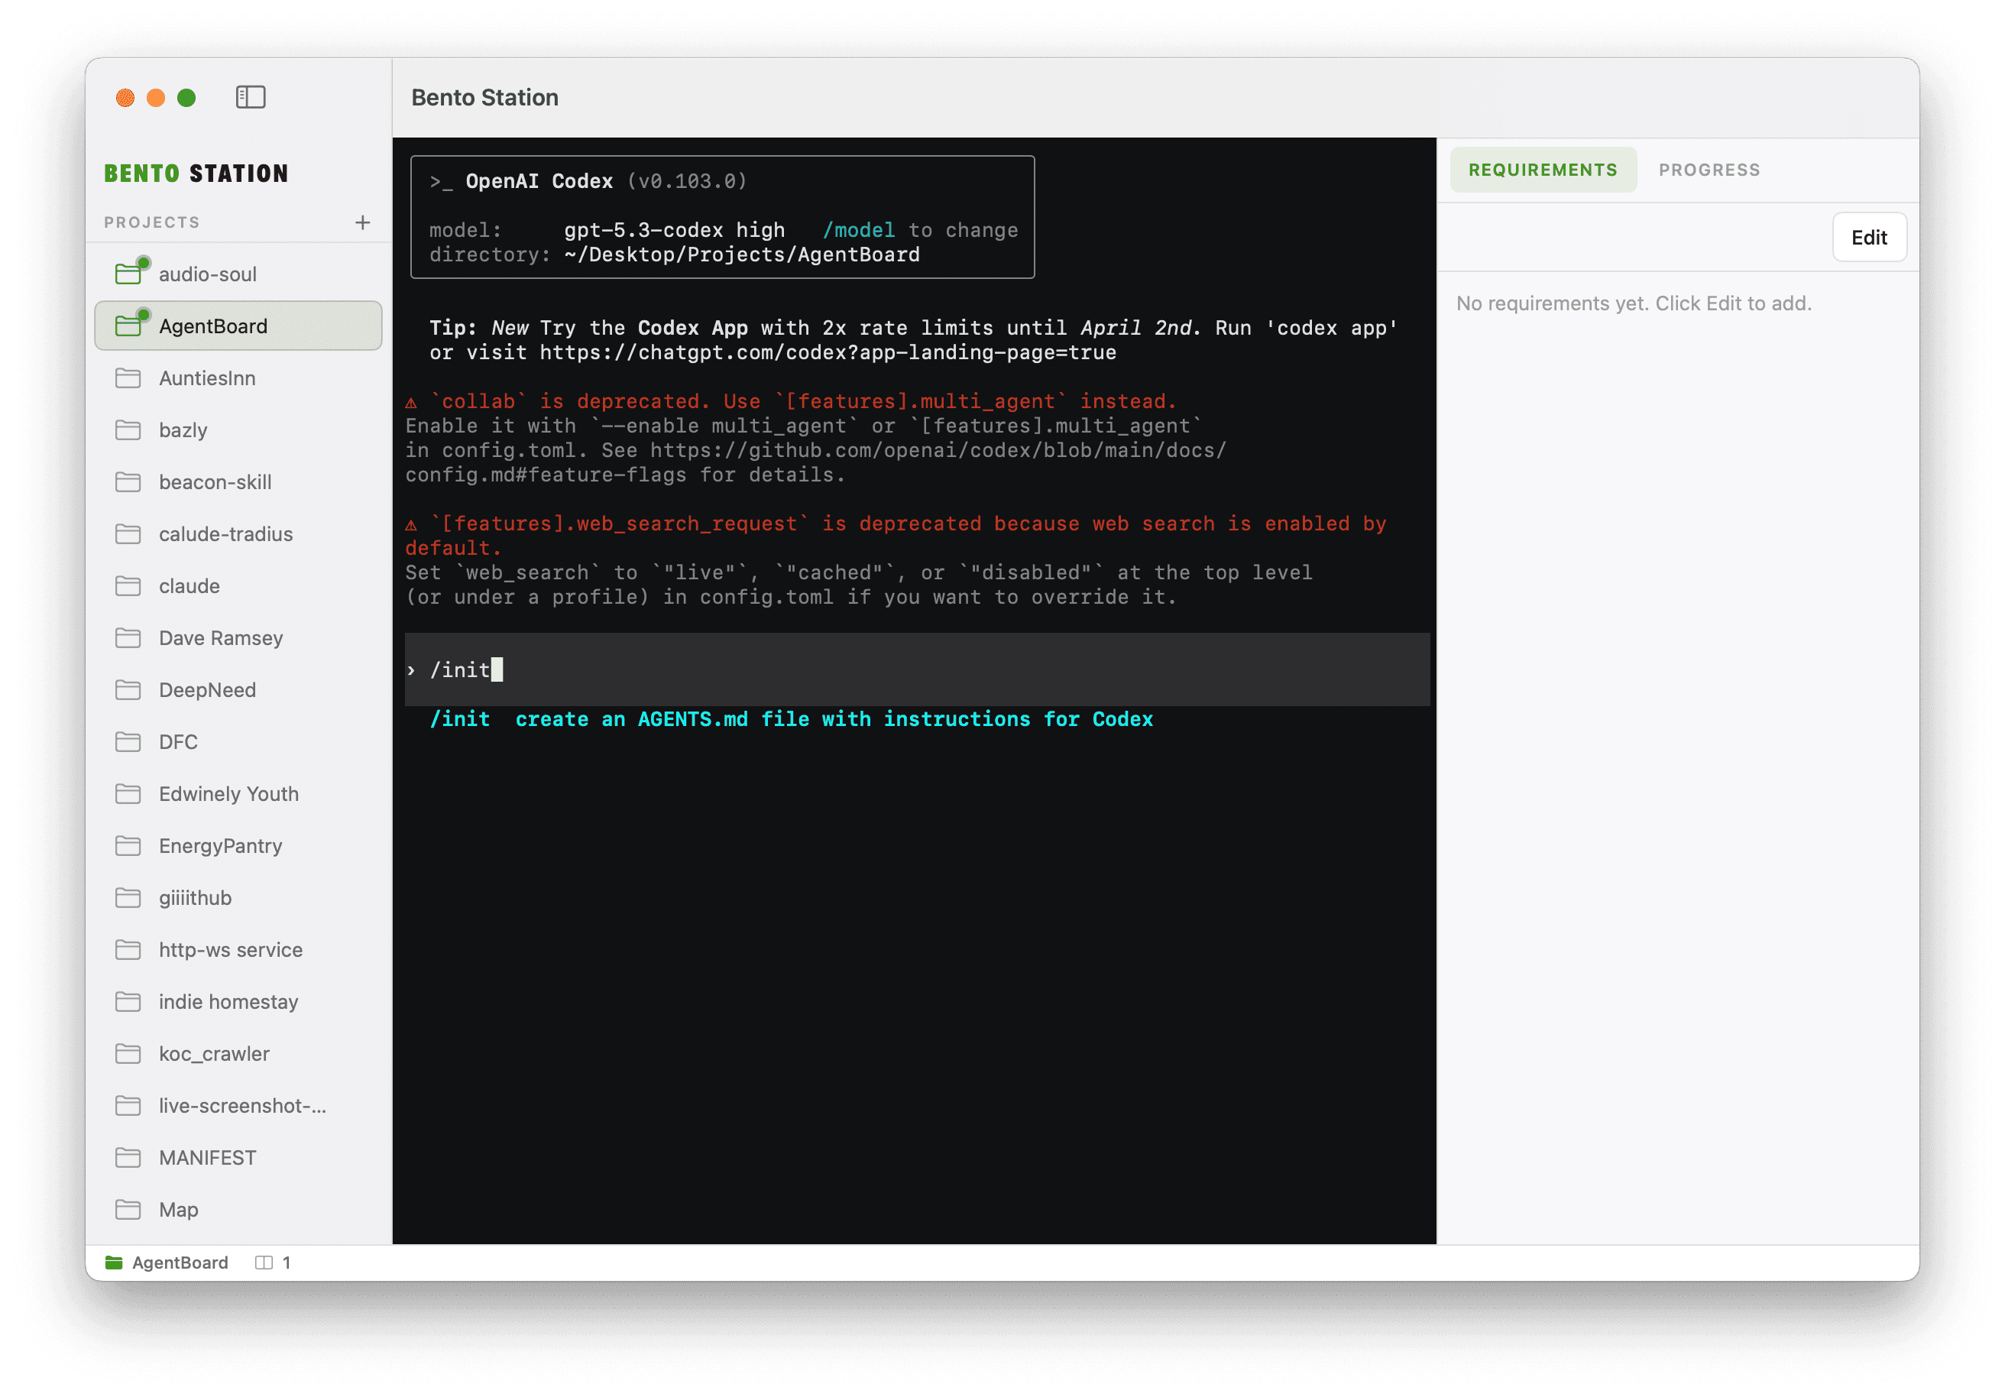Viewport: 2005px width, 1394px height.
Task: Click the open folder icon beside AgentBoard
Action: (129, 325)
